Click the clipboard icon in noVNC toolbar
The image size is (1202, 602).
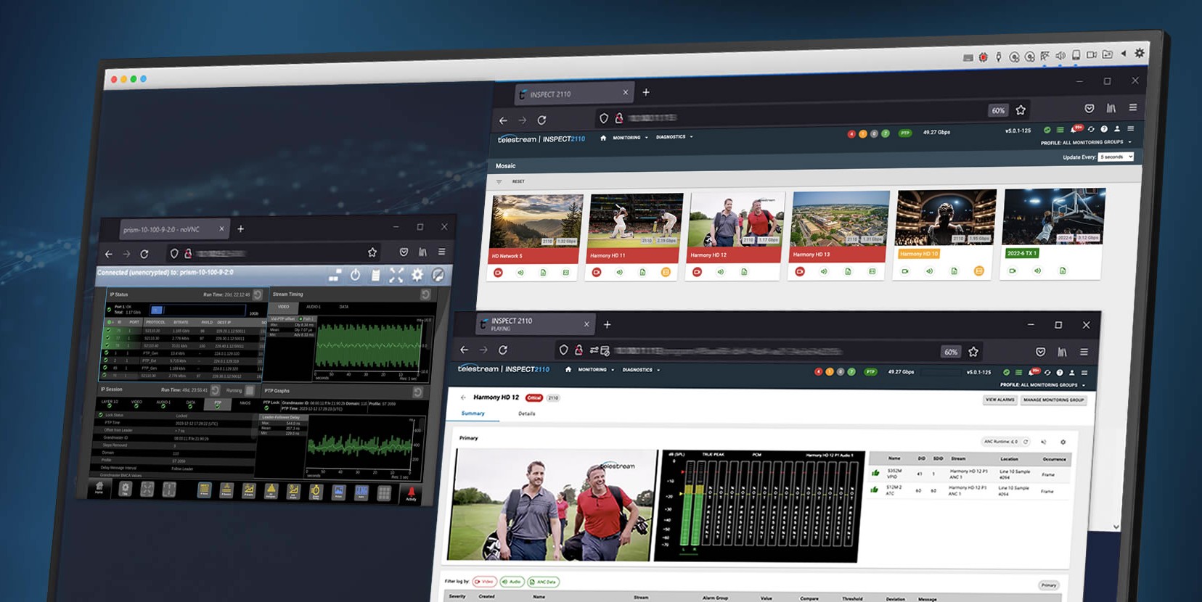(x=375, y=275)
